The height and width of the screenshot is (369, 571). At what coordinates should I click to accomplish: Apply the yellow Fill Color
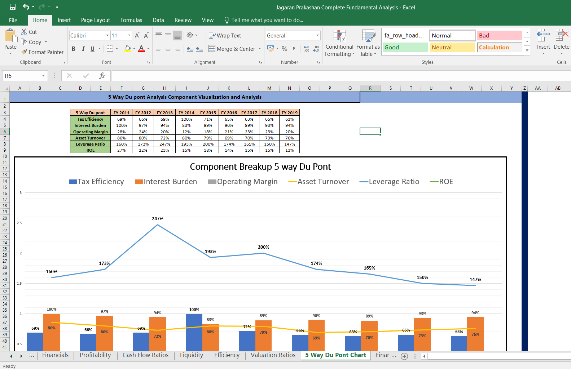click(127, 49)
